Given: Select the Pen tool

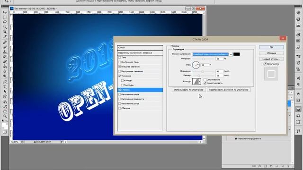Looking at the screenshot, I should 5,82.
